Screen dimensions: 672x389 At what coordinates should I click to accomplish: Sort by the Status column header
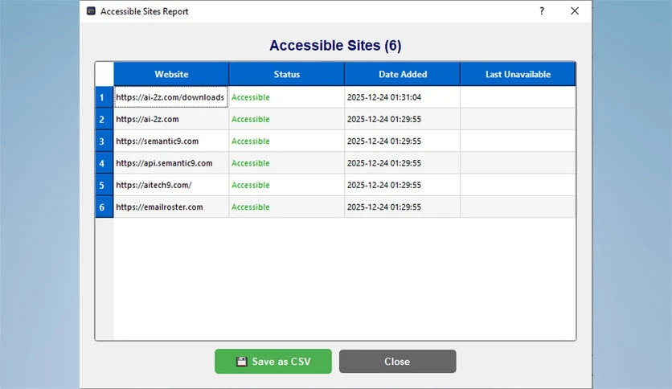pos(287,74)
